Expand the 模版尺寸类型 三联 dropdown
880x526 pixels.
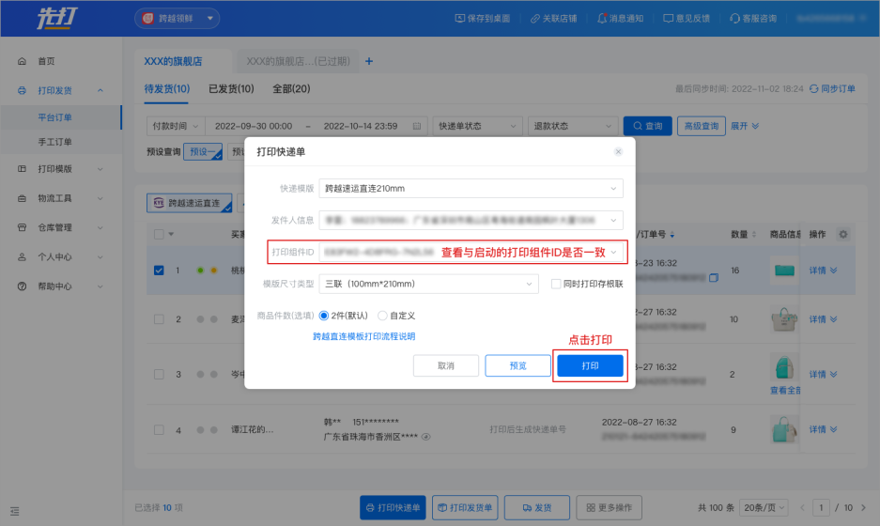coord(428,284)
